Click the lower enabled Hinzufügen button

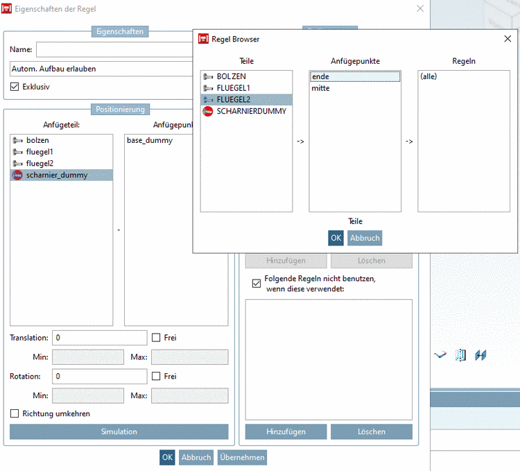point(286,432)
